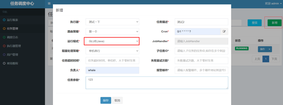
Task: Open the 执行器 dropdown showing 测试一下
Action: pyautogui.click(x=112, y=22)
